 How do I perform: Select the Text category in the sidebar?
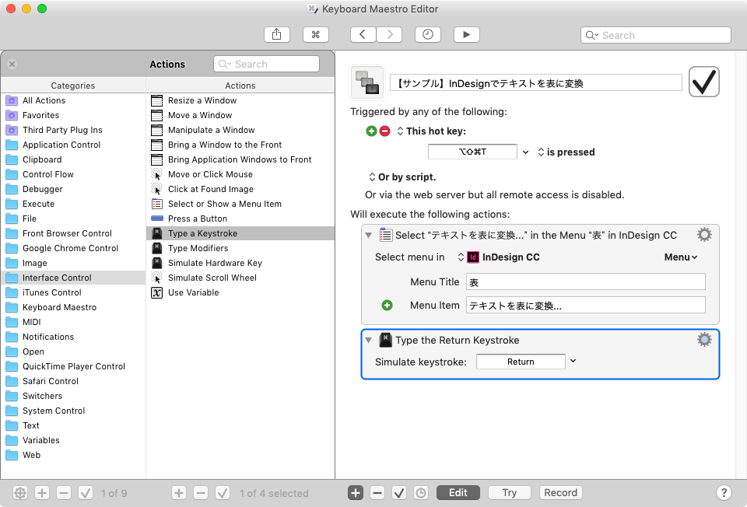[x=32, y=425]
